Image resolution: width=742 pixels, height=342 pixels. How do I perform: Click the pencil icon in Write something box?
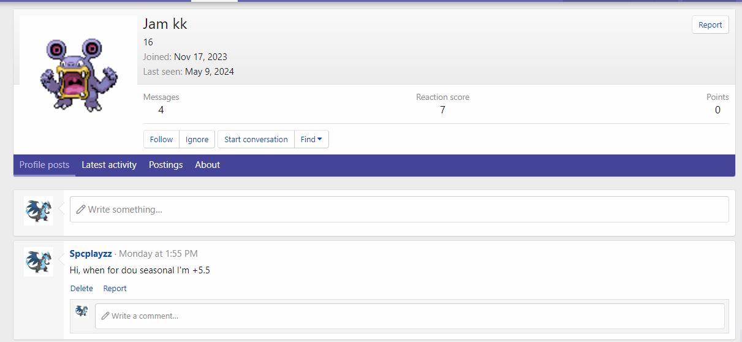click(x=80, y=210)
